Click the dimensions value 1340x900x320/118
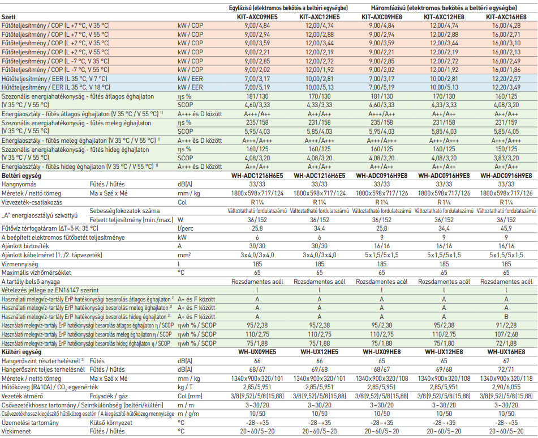The width and height of the screenshot is (538, 438). coord(506,379)
